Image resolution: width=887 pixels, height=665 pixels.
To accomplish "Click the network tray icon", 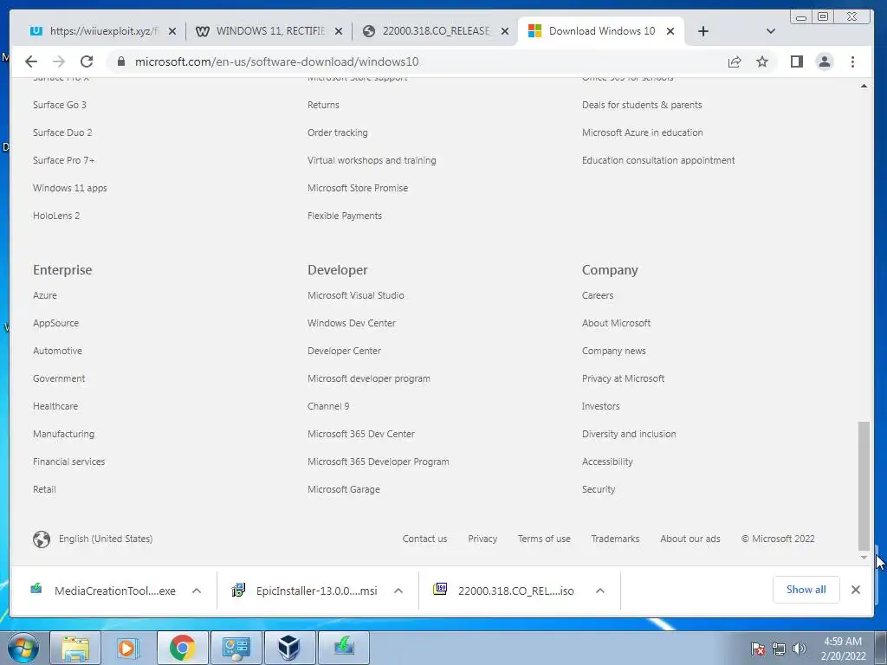I will tap(779, 649).
